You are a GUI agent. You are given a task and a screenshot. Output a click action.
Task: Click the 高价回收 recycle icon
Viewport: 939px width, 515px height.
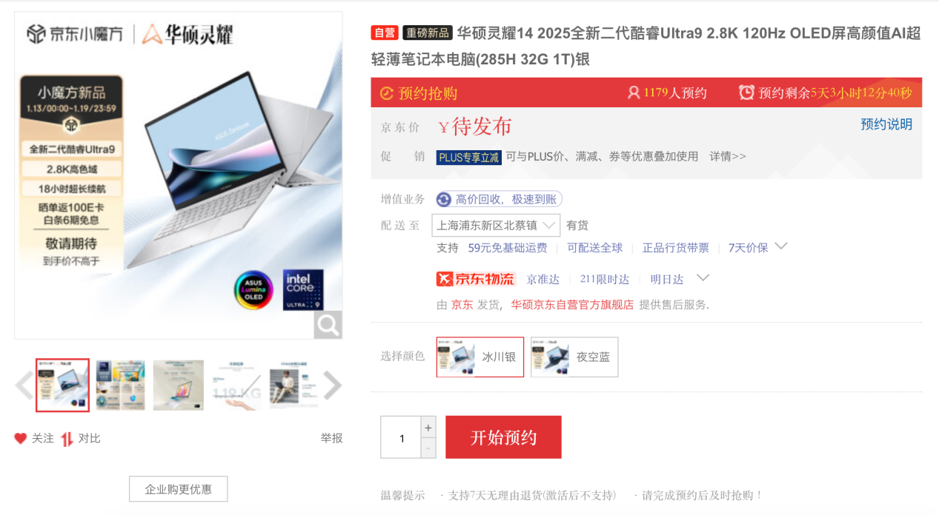tap(444, 199)
